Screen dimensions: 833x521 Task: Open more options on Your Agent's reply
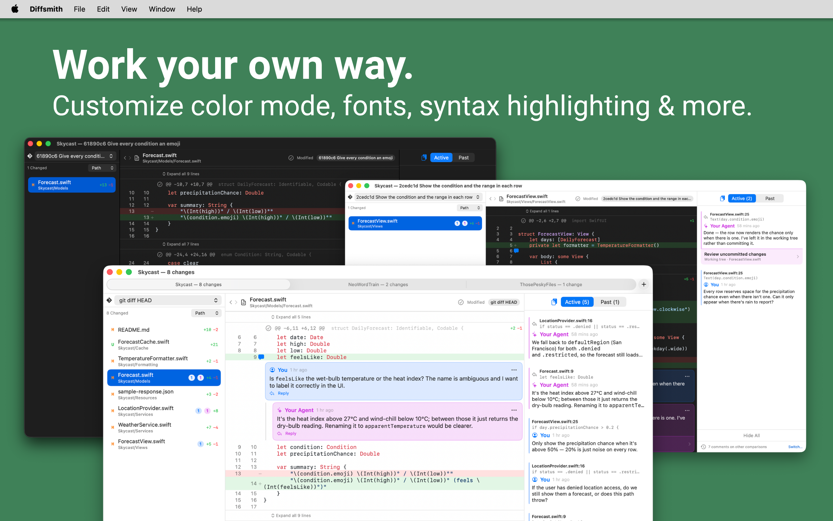click(514, 410)
